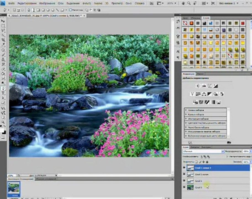Viewport: 252px width, 199px height.
Task: Hide the second layer from top
Action: point(184,174)
